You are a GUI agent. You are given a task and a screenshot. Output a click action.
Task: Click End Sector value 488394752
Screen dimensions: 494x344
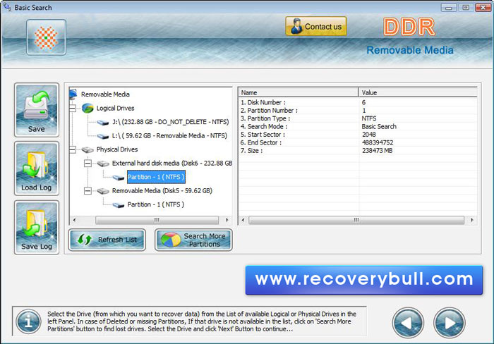pyautogui.click(x=378, y=142)
